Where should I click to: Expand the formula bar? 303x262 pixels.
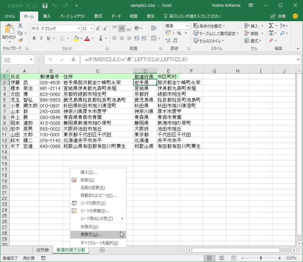[299, 59]
